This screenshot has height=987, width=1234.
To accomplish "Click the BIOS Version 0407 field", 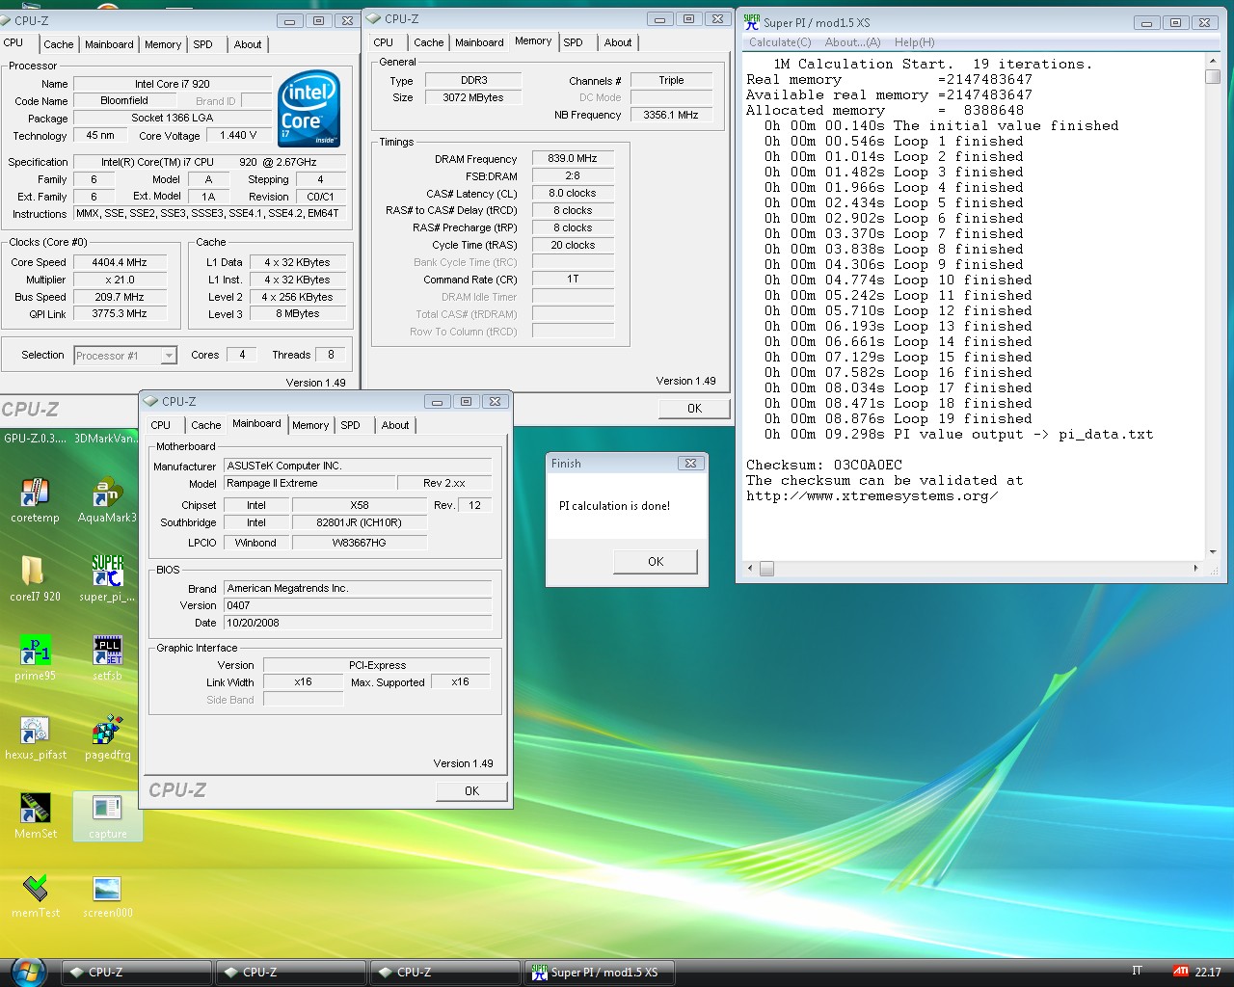I will tap(358, 606).
